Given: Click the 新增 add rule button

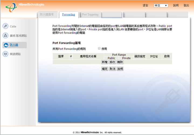Looking at the screenshot, I should (x=105, y=62).
